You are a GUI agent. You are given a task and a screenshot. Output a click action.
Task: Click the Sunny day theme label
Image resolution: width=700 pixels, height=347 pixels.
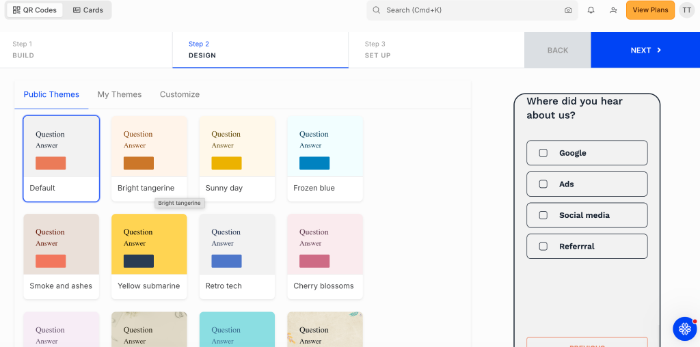tap(224, 188)
